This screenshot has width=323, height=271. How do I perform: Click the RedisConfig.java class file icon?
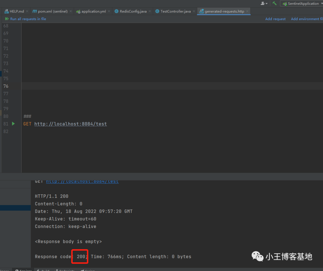coord(117,11)
